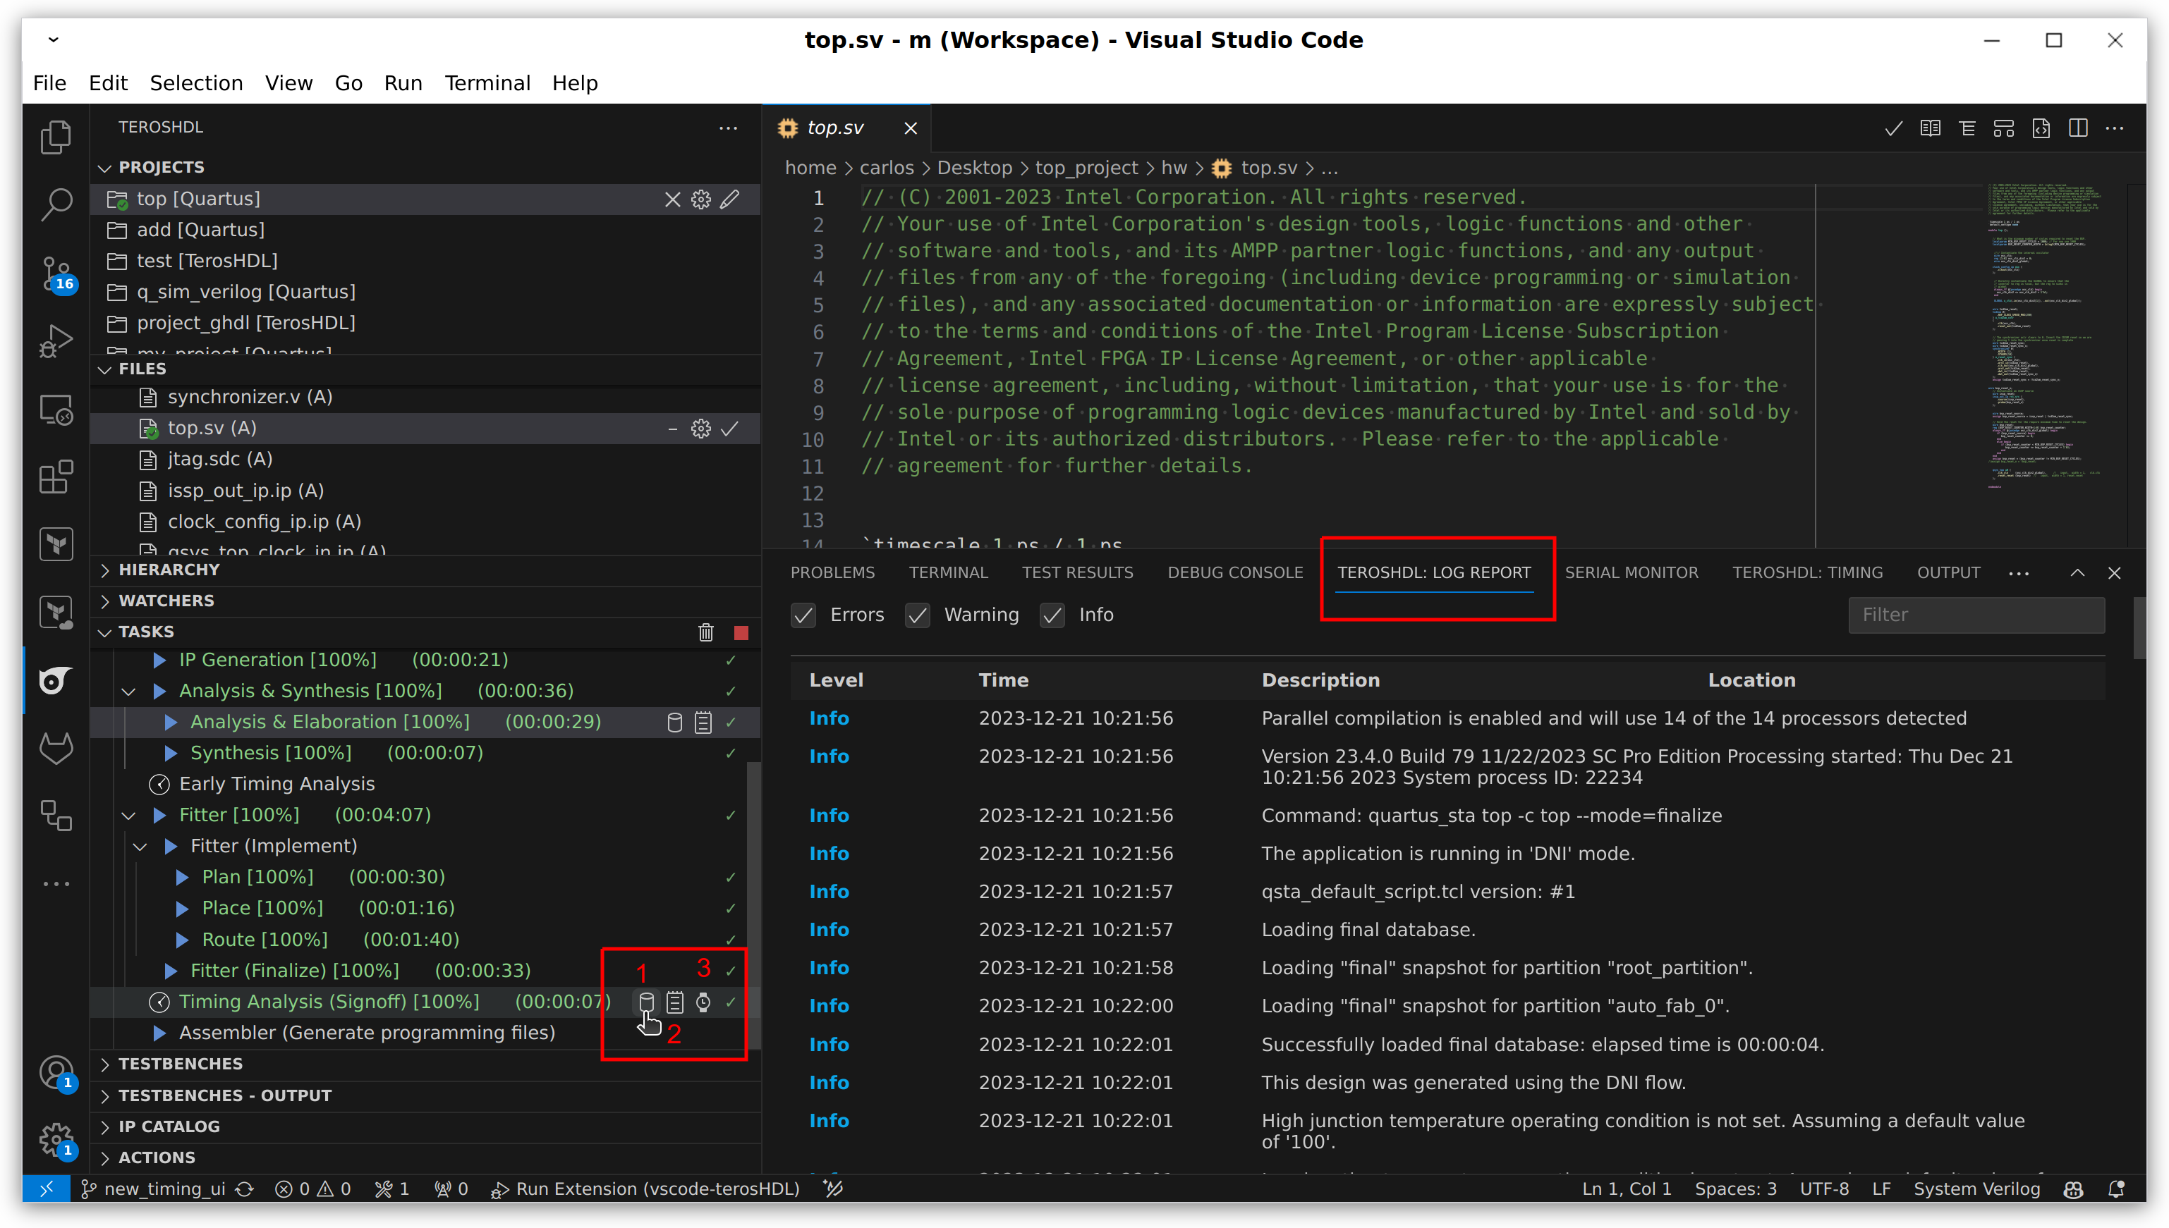Collapse the PROJECTS section

(104, 167)
